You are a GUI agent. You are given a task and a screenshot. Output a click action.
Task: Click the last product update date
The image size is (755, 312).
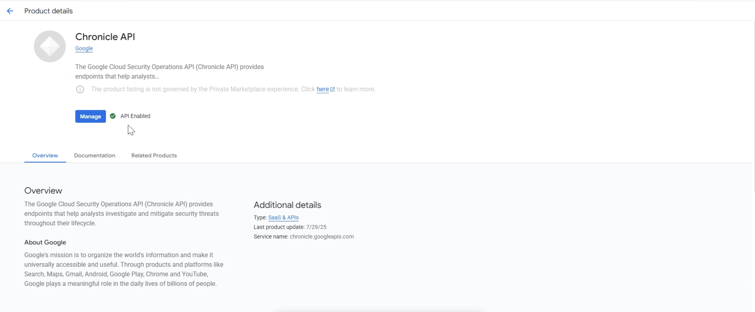click(316, 227)
